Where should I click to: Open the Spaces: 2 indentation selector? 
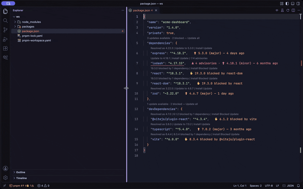tap(255, 186)
